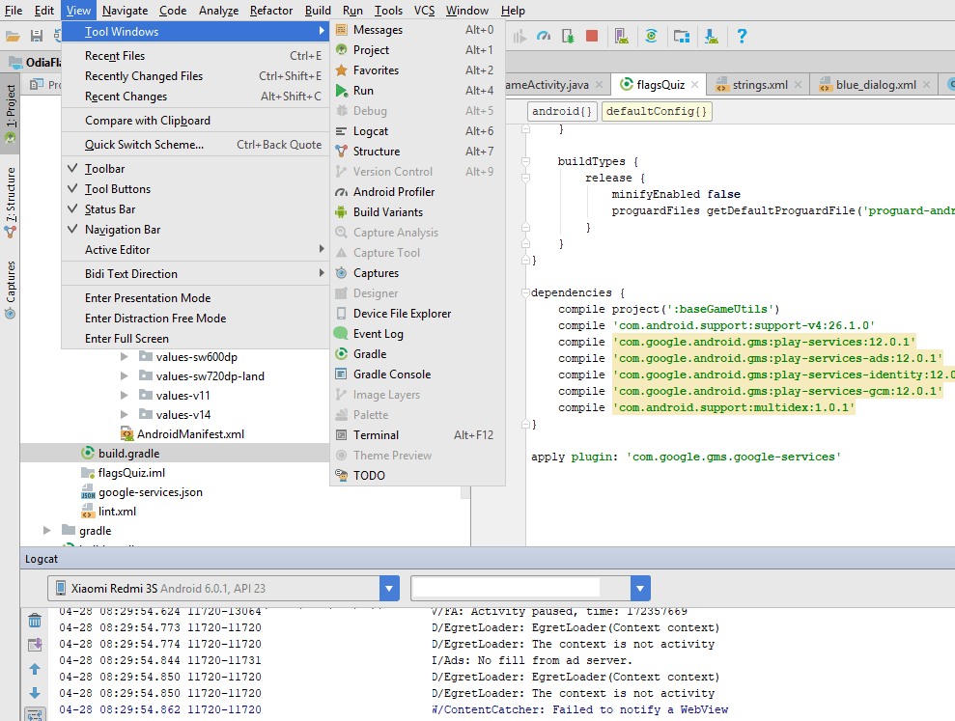955x721 pixels.
Task: Click the Sync Project with Gradle icon
Action: pyautogui.click(x=651, y=36)
